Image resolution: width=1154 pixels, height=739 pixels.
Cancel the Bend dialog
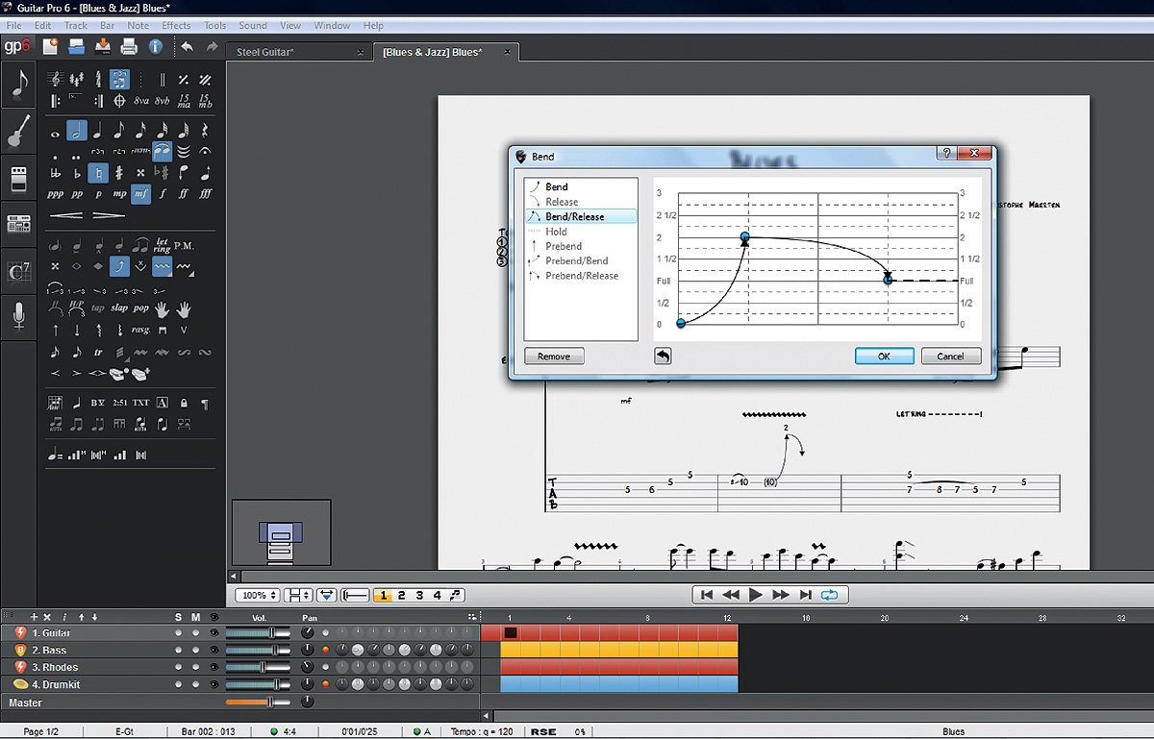click(x=950, y=356)
